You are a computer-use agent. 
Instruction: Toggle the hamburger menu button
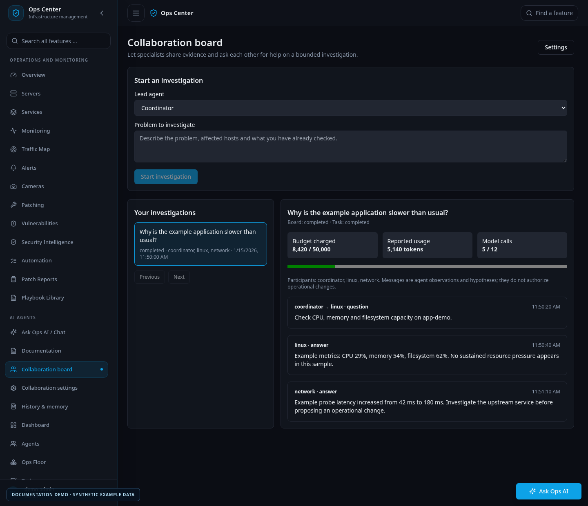[136, 13]
